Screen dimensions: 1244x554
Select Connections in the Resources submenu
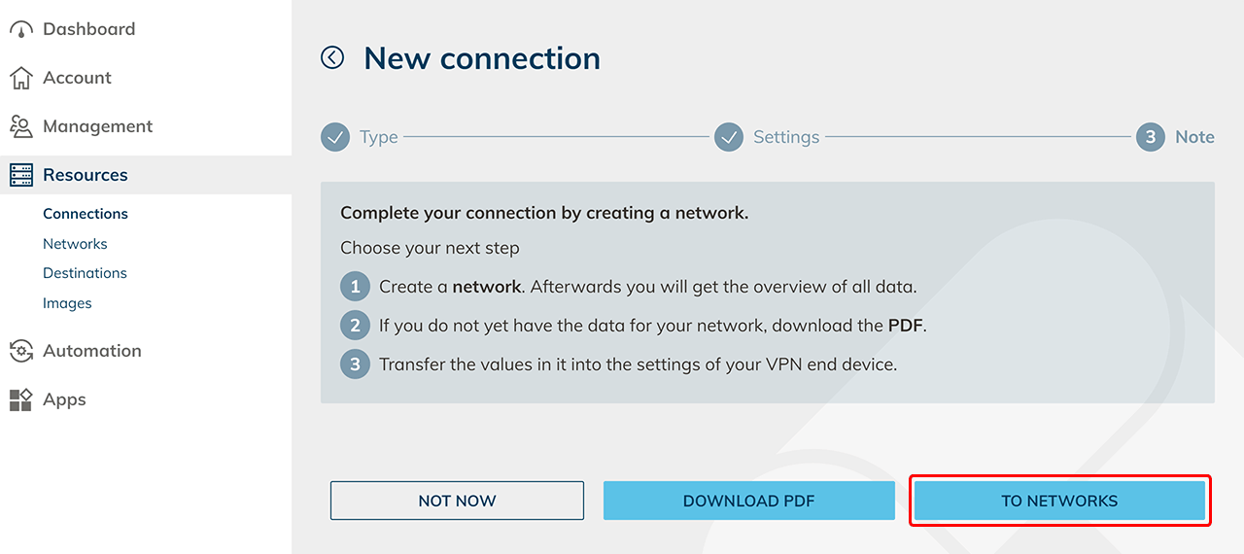click(x=86, y=214)
